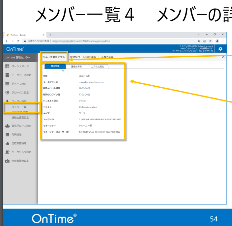Image resolution: width=232 pixels, height=226 pixels.
Task: Click the display group settings people icon
Action: click(x=7, y=126)
